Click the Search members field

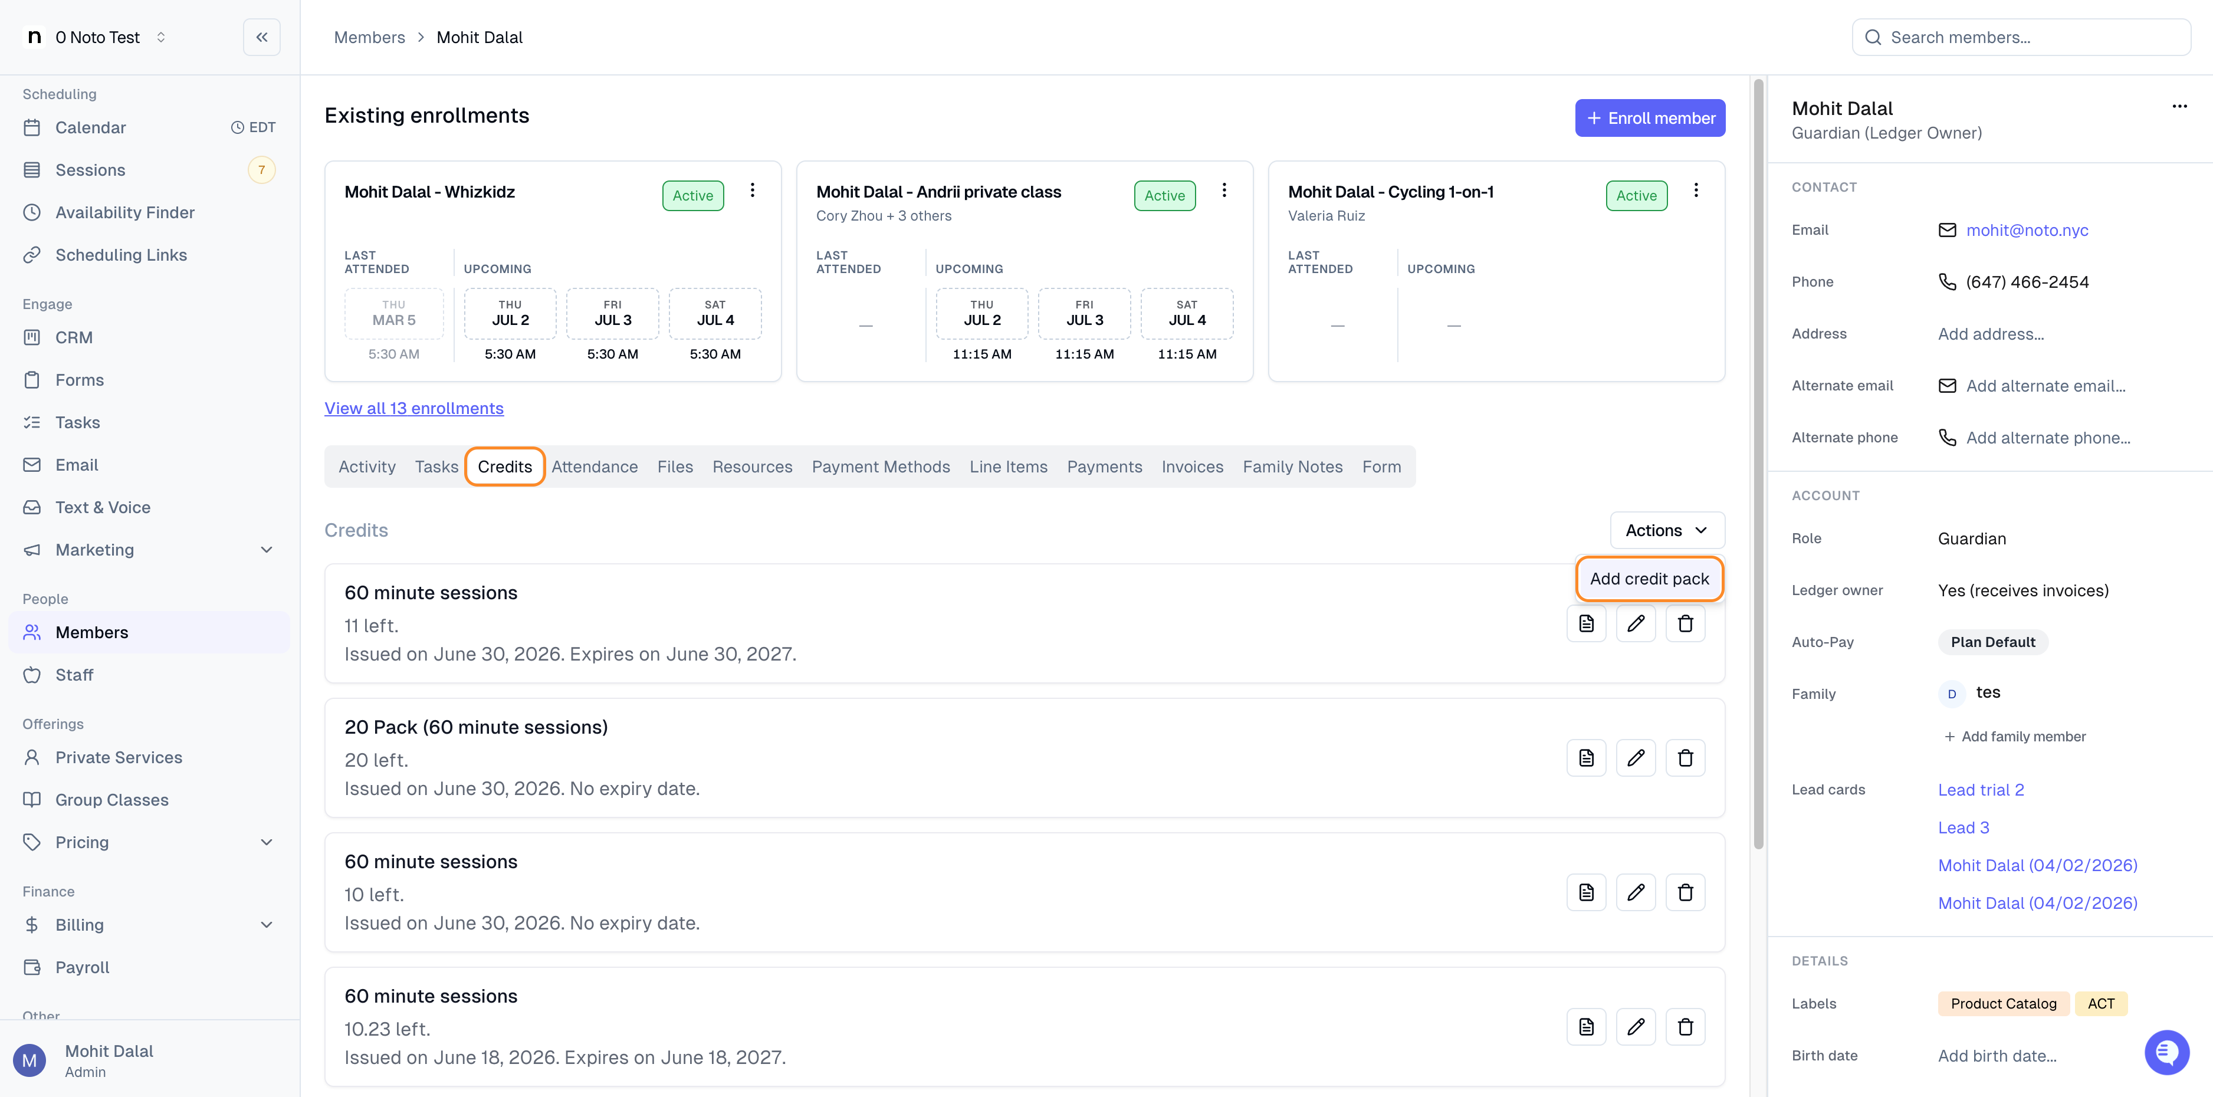[x=2021, y=37]
